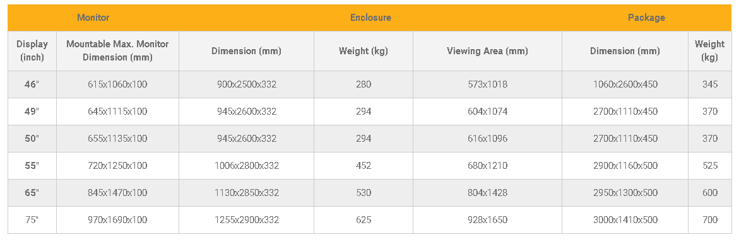Click the 615x1060x100 monitor dimension cell
Screen dimensions: 739x242
click(117, 84)
